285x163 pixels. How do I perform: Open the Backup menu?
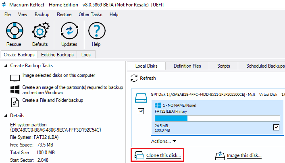click(x=42, y=14)
